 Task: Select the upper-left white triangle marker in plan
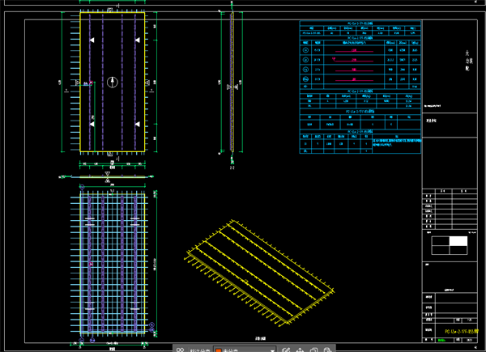[x=92, y=40]
